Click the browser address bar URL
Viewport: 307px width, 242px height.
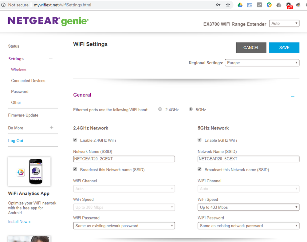(x=62, y=5)
